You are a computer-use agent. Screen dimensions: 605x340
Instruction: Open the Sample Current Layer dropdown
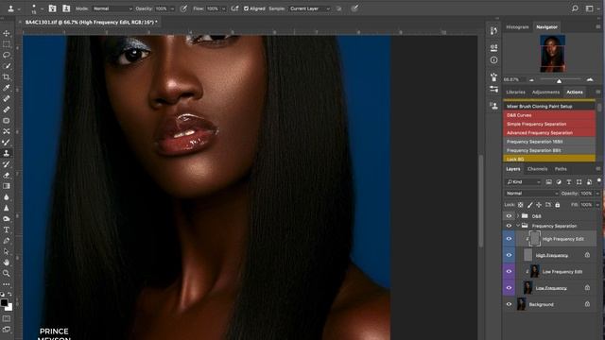pos(310,8)
